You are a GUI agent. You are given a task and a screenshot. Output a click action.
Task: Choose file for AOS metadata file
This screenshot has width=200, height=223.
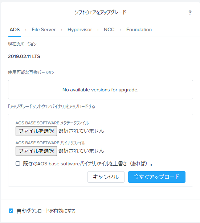[36, 131]
